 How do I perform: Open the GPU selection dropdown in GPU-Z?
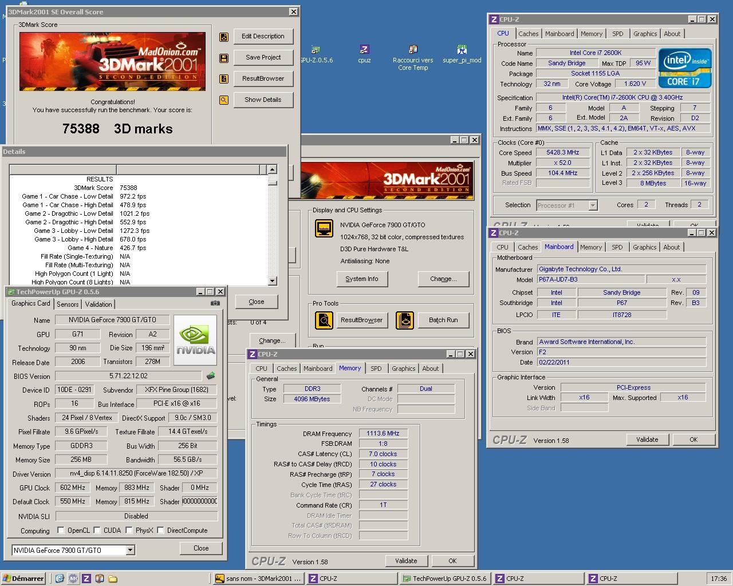click(x=130, y=551)
